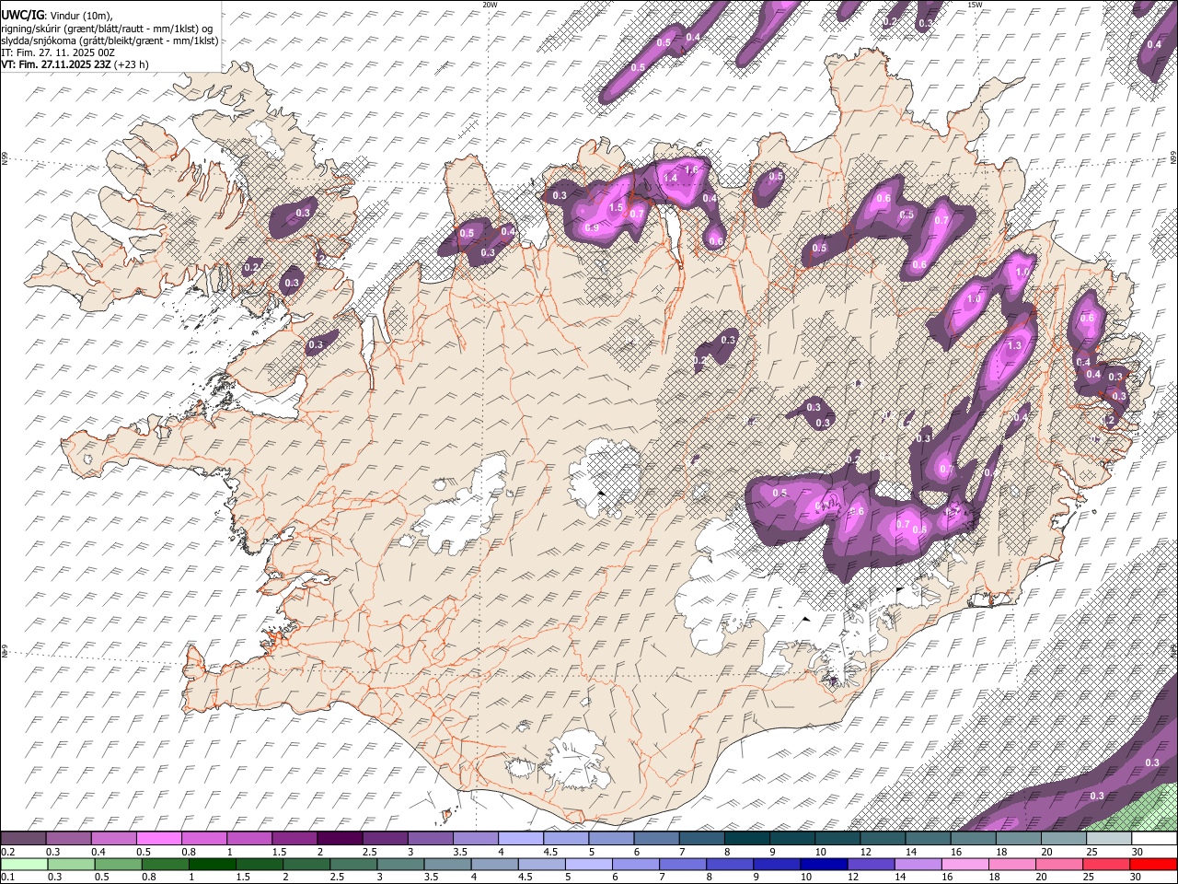
Task: Click the bright pink 0.5–0.8 swatch in top legend row
Action: coord(158,839)
